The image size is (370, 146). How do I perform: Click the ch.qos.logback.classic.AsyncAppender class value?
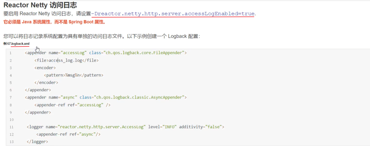[x=139, y=97]
